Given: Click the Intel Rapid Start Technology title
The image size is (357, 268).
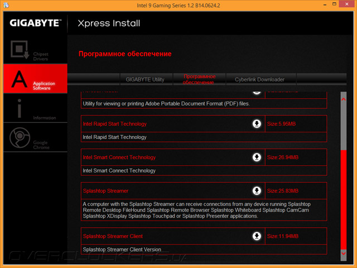Looking at the screenshot, I should tap(114, 124).
